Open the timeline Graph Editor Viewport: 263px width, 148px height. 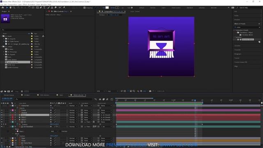pyautogui.click(x=112, y=99)
